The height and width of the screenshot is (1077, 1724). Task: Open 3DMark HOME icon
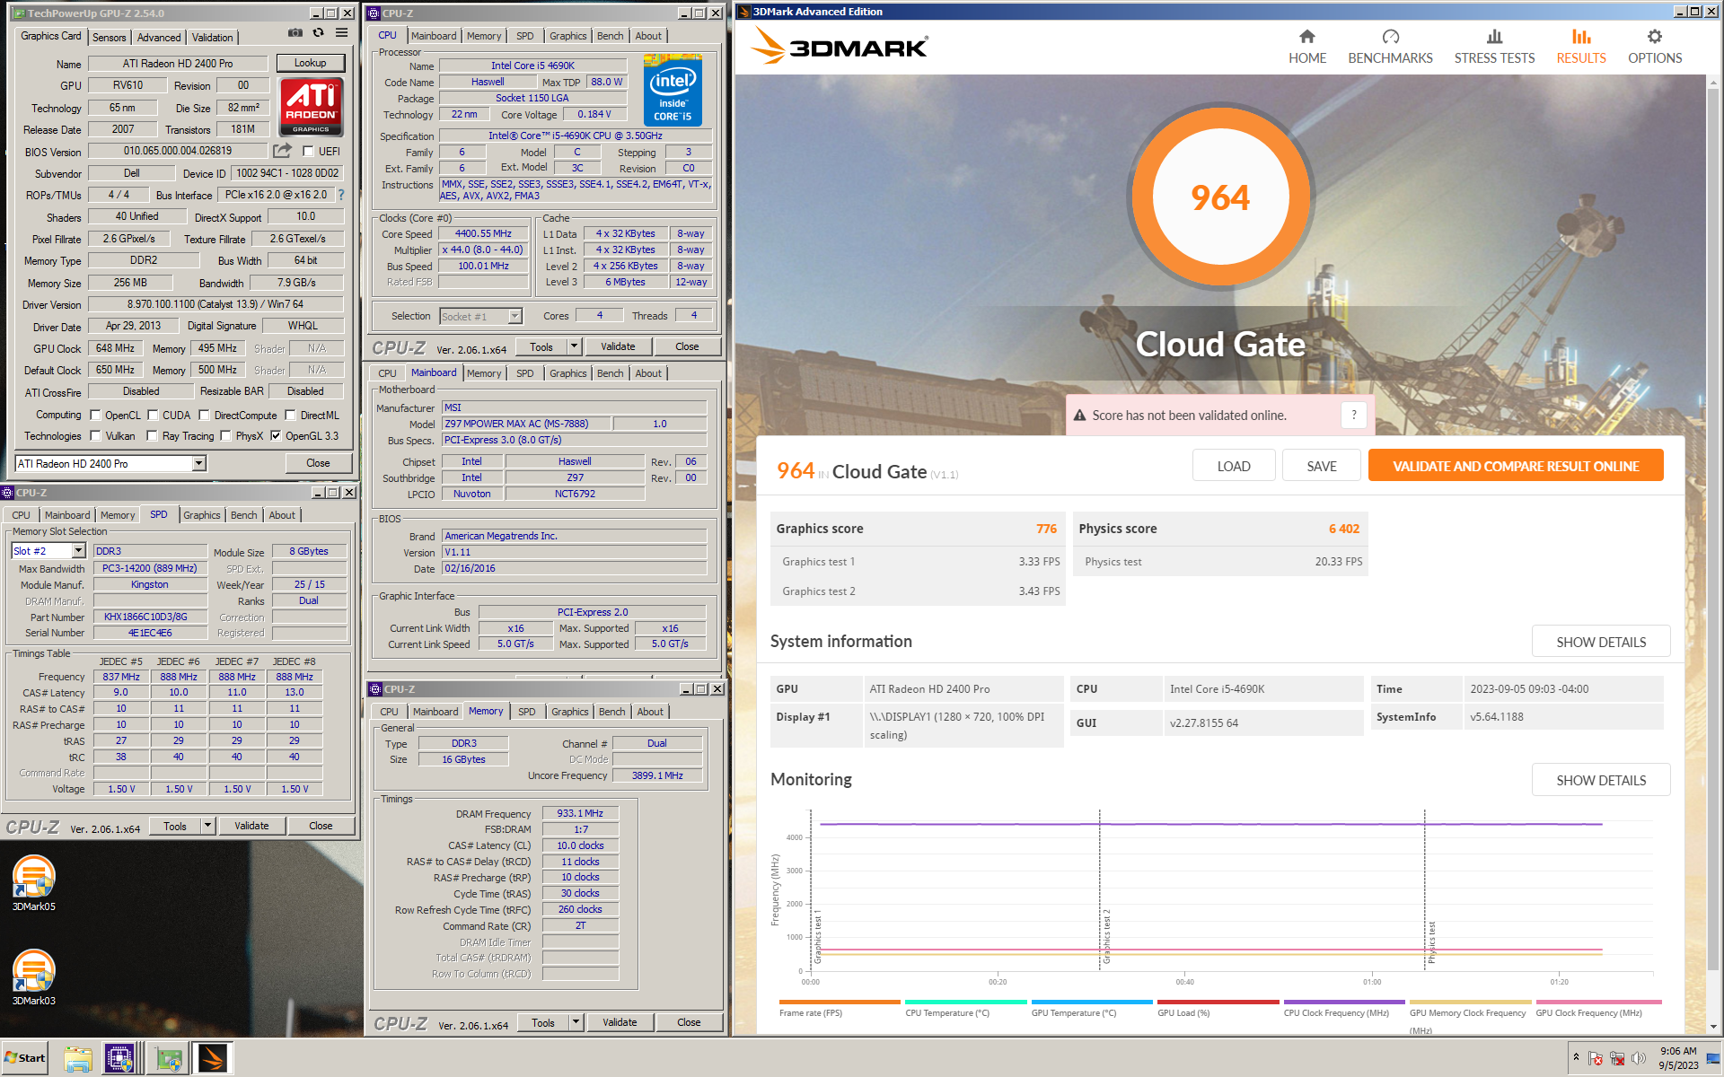tap(1306, 37)
